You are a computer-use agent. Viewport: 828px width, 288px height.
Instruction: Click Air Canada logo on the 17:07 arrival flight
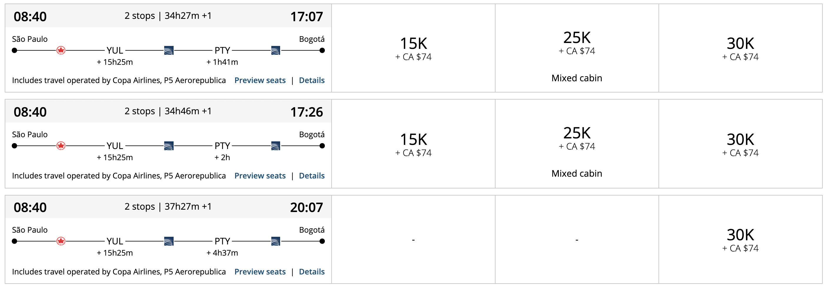61,51
